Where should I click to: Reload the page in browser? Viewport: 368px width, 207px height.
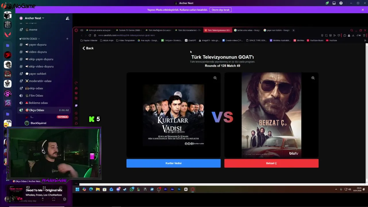click(x=90, y=35)
